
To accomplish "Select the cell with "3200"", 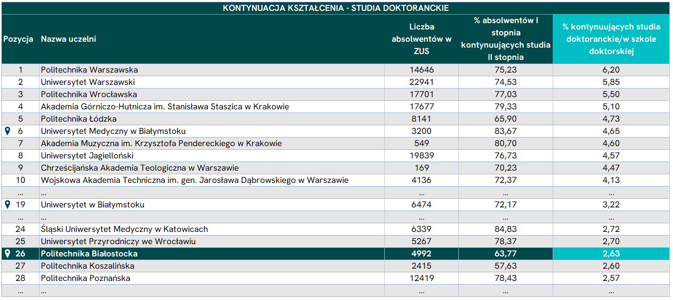I will pos(422,131).
